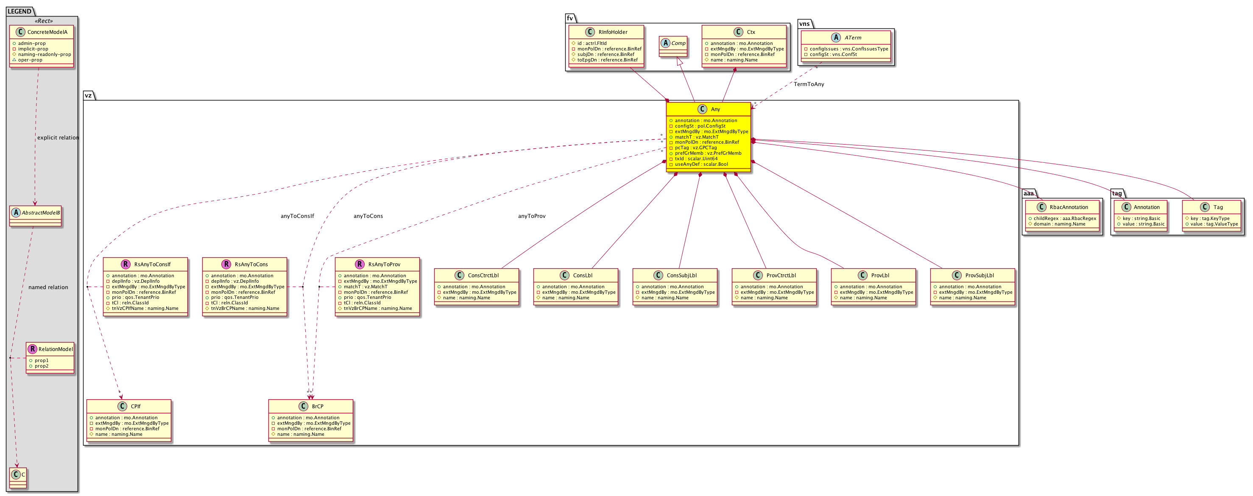Image resolution: width=1253 pixels, height=496 pixels.
Task: Click the ConsSubjLbl class title
Action: pyautogui.click(x=681, y=276)
